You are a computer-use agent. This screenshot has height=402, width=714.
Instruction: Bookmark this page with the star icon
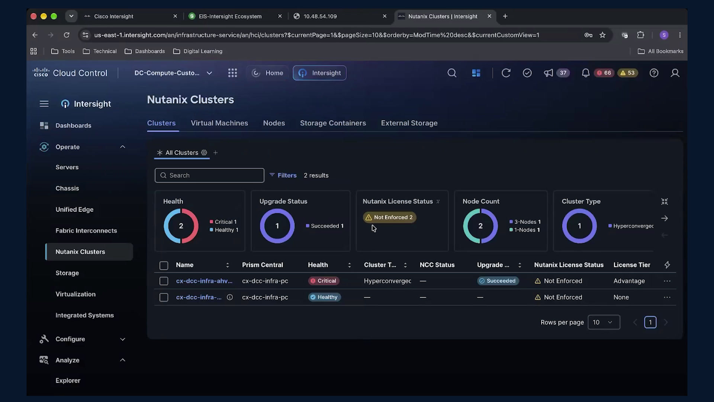point(602,35)
